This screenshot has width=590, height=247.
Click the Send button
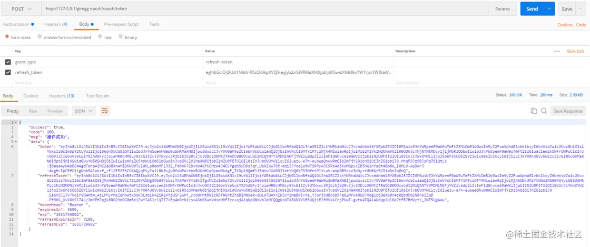pos(532,9)
